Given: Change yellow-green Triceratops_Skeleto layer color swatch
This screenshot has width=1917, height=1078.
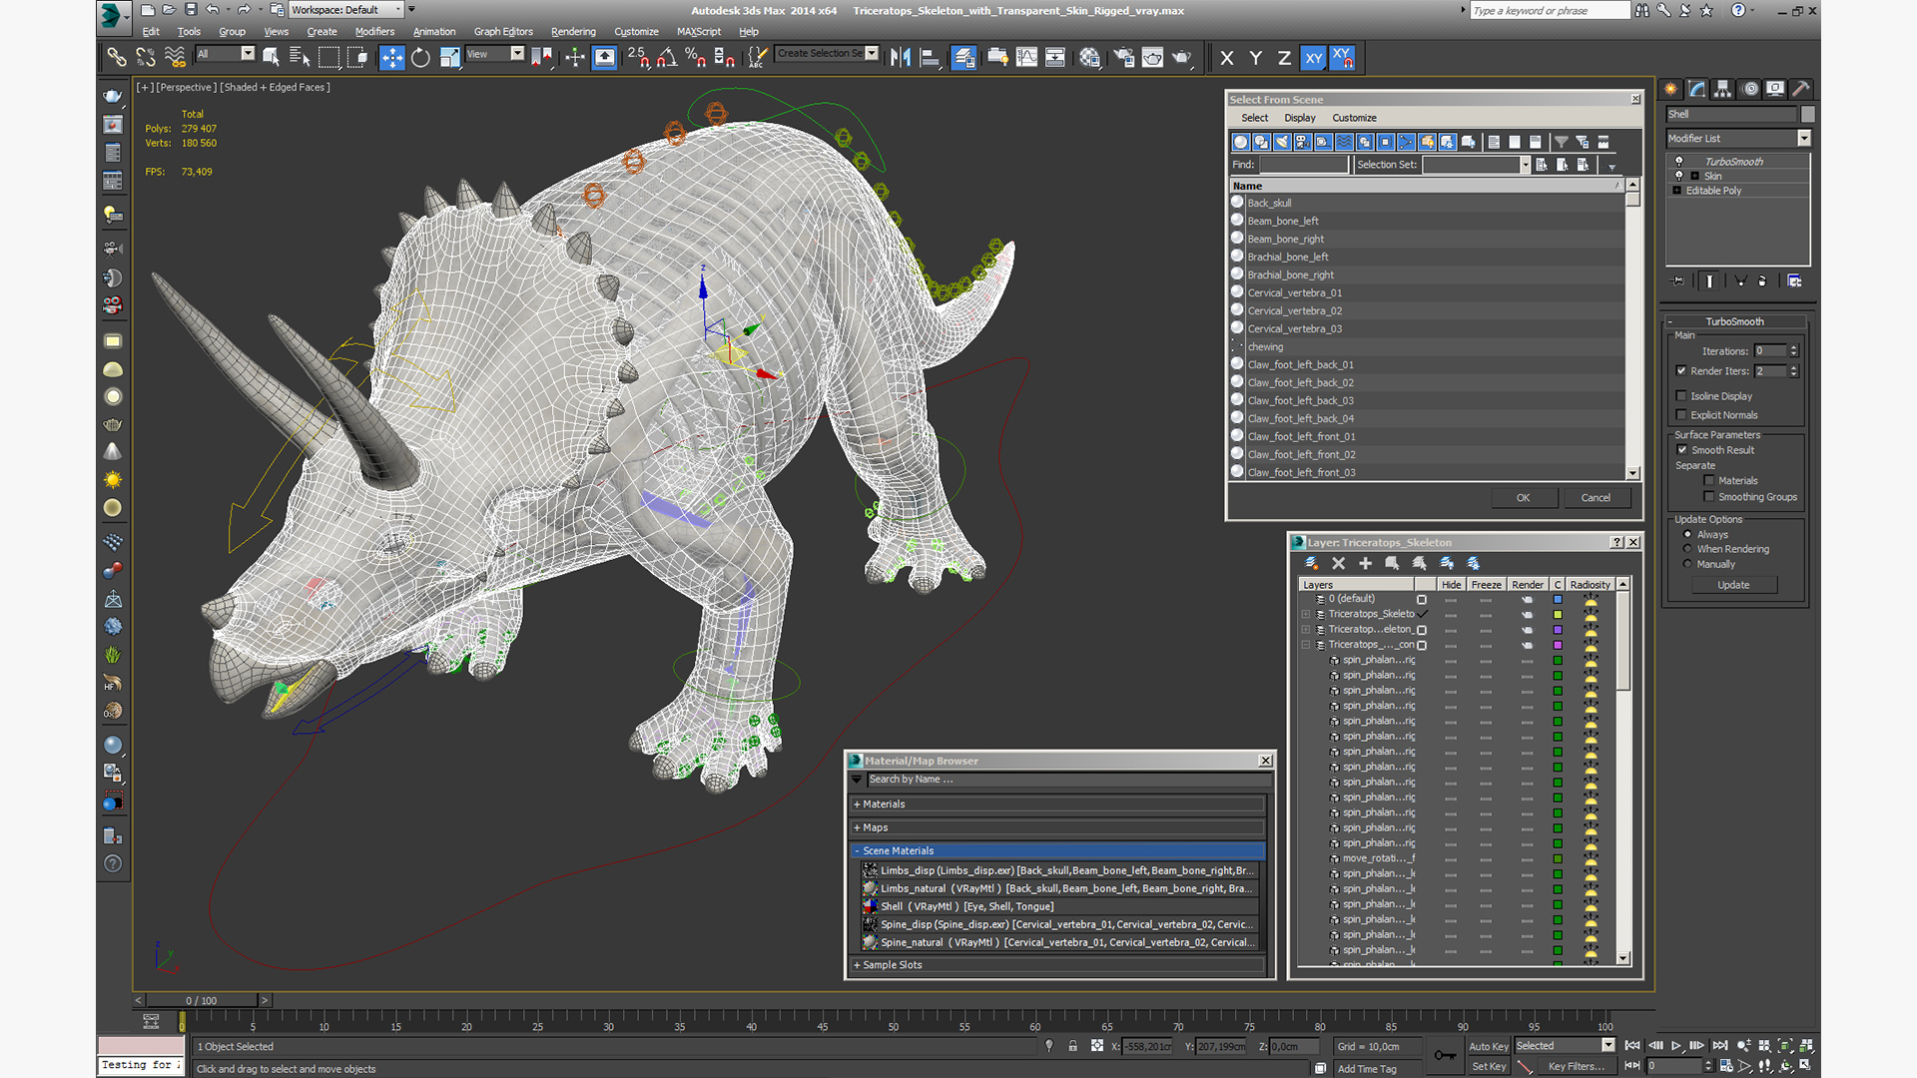Looking at the screenshot, I should pos(1558,615).
